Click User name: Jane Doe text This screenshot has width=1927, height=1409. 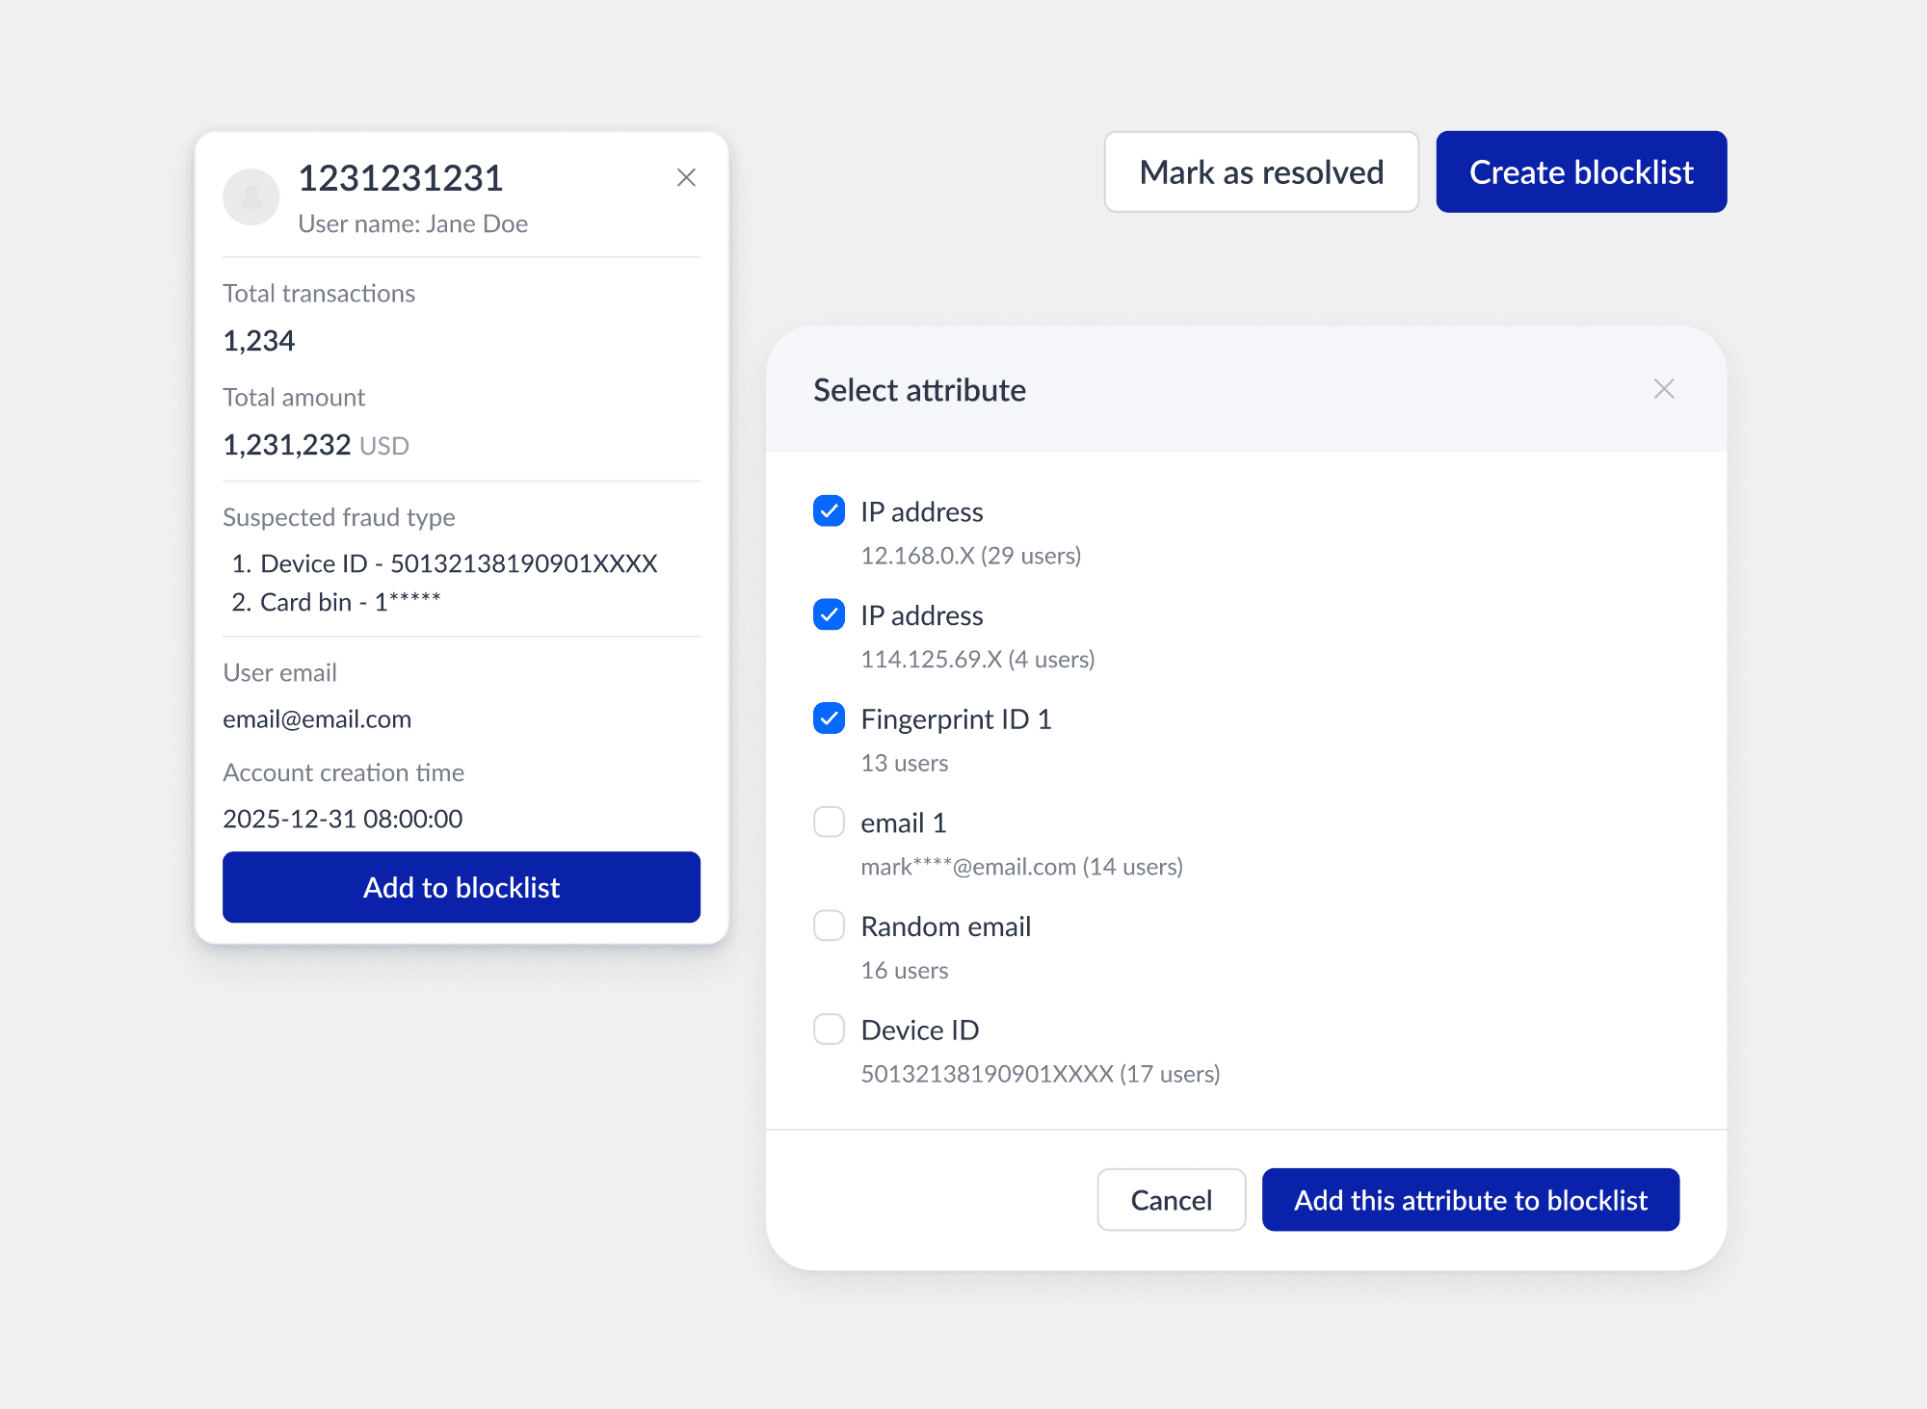coord(412,223)
